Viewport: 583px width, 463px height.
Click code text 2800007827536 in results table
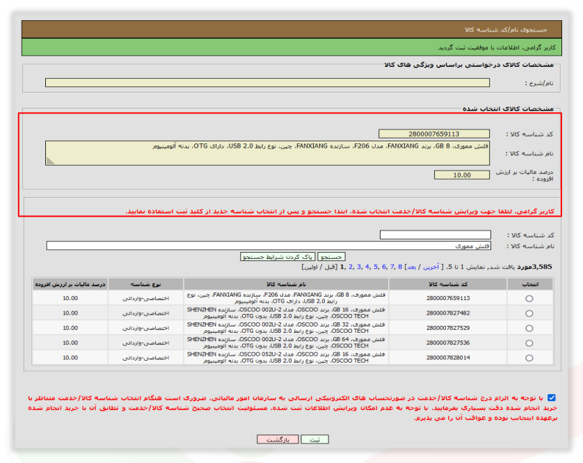pos(448,343)
